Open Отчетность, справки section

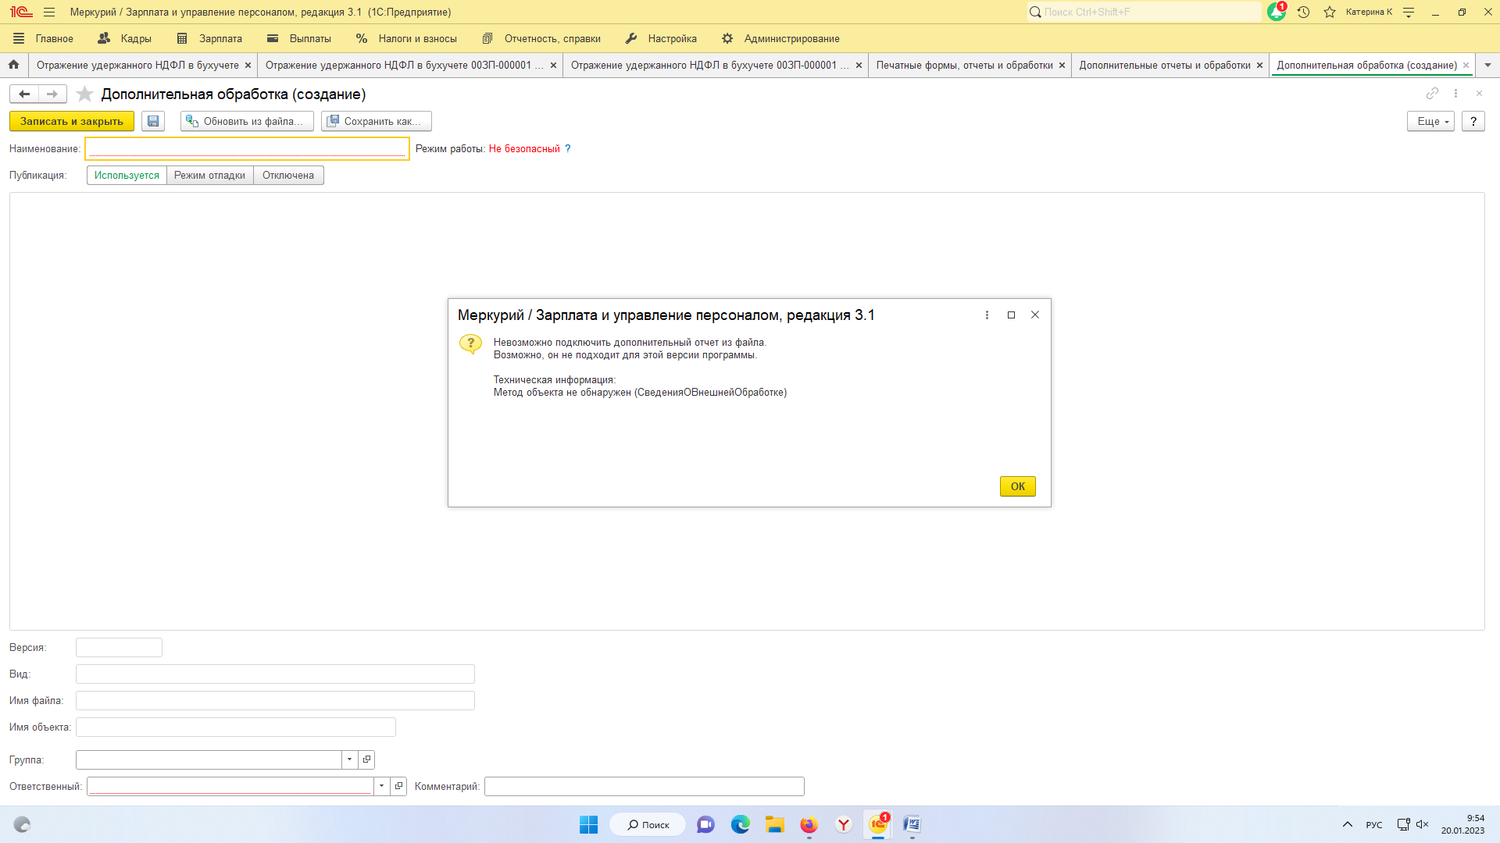[541, 38]
